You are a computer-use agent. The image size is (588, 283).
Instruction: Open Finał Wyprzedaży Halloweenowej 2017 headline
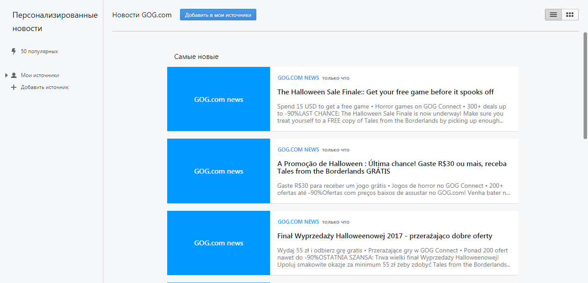pyautogui.click(x=384, y=236)
